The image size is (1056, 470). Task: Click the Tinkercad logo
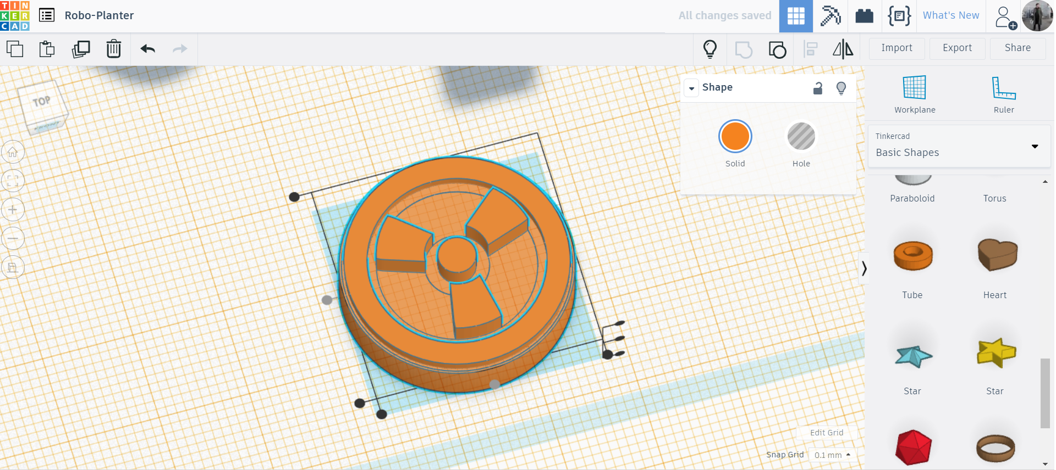(15, 15)
